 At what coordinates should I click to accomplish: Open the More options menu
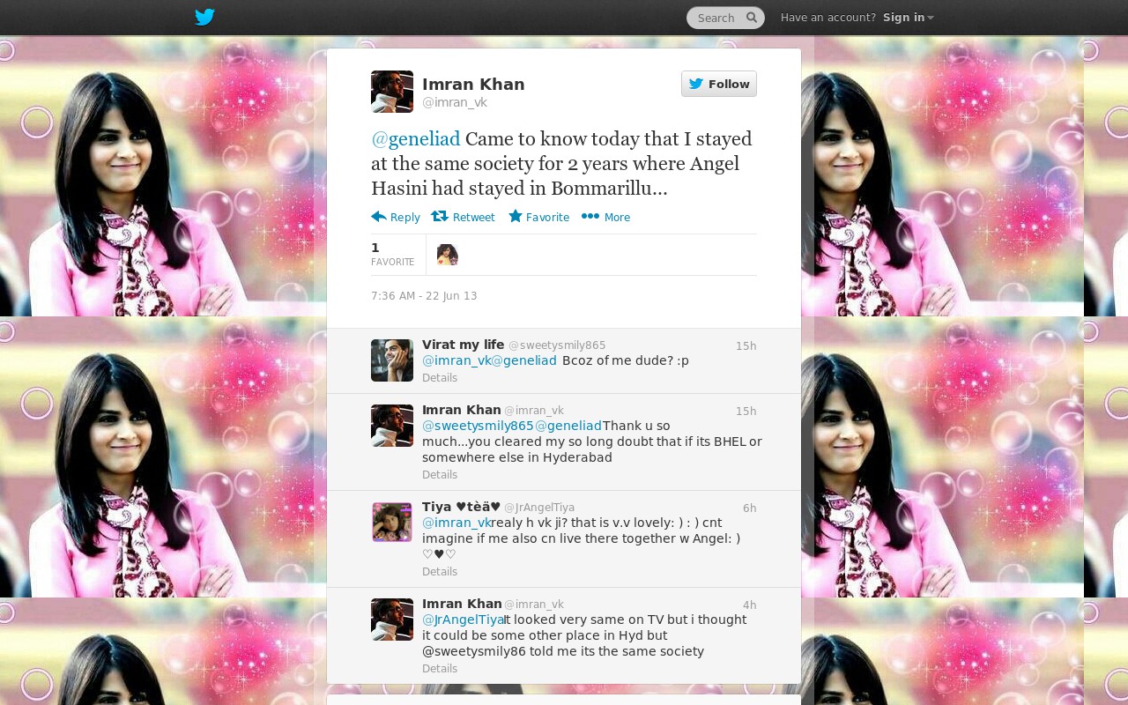tap(606, 217)
